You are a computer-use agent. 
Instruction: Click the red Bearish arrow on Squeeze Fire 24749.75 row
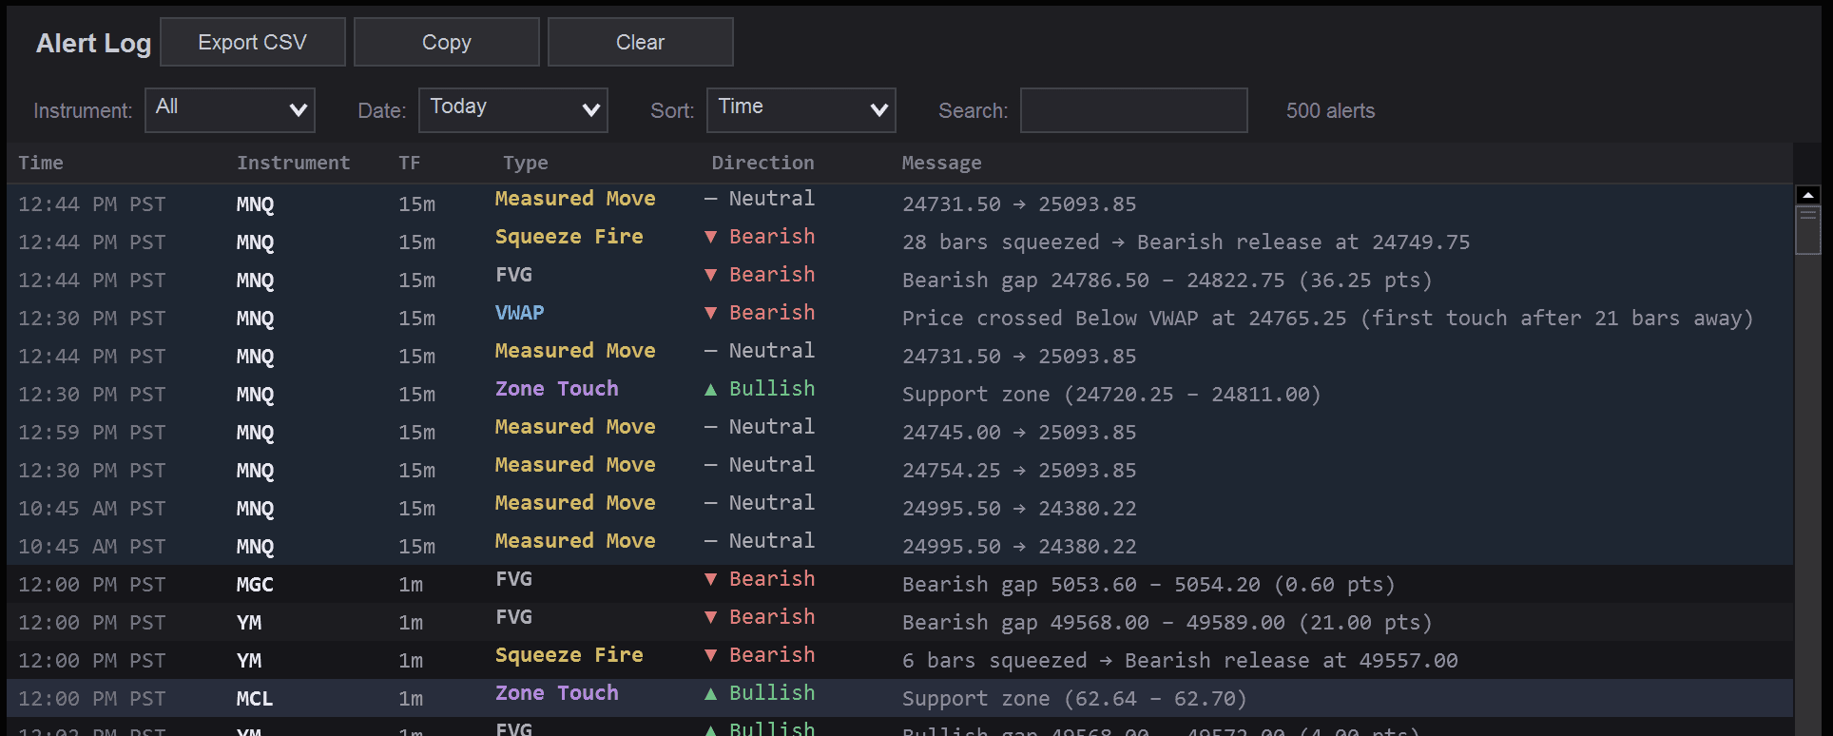pos(710,237)
